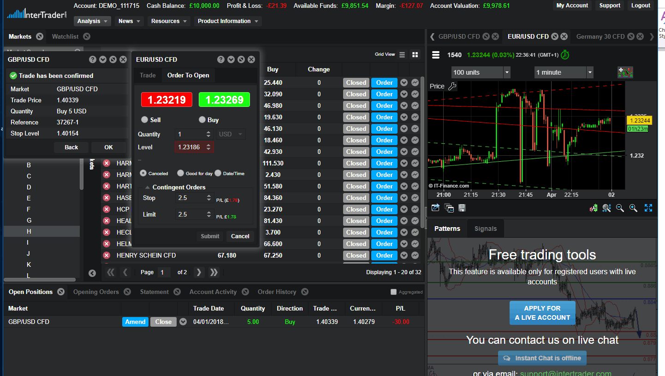
Task: Open Price settings wrench icon
Action: pyautogui.click(x=452, y=86)
